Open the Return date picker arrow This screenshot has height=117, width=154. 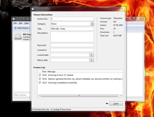point(92,60)
